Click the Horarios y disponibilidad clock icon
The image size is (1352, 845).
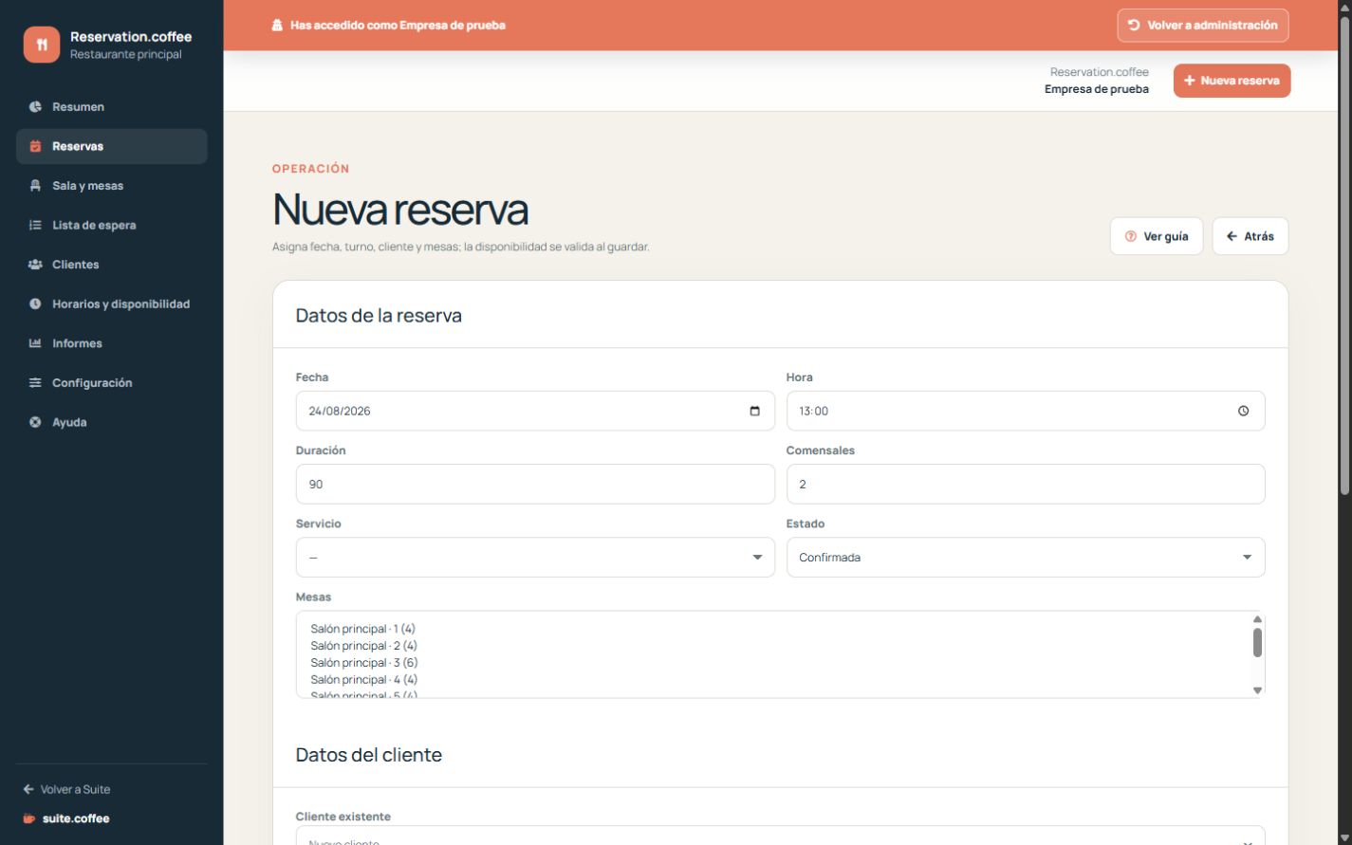(35, 304)
